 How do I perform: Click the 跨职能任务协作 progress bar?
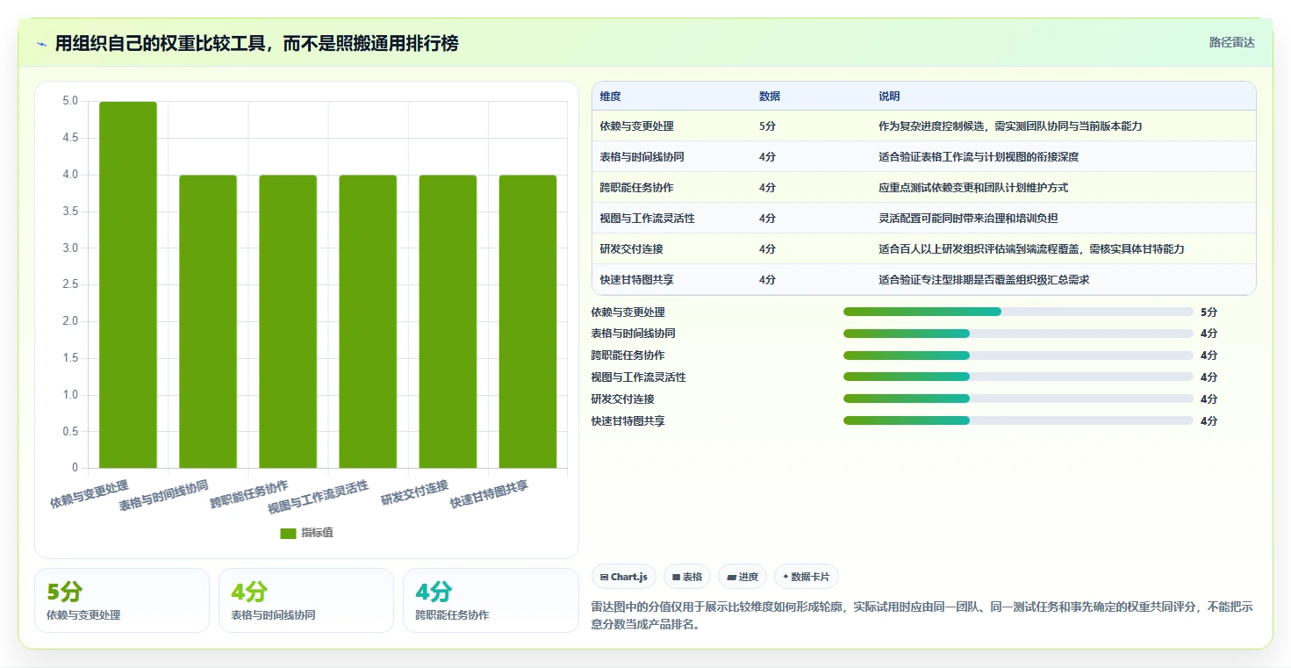pyautogui.click(x=1018, y=356)
